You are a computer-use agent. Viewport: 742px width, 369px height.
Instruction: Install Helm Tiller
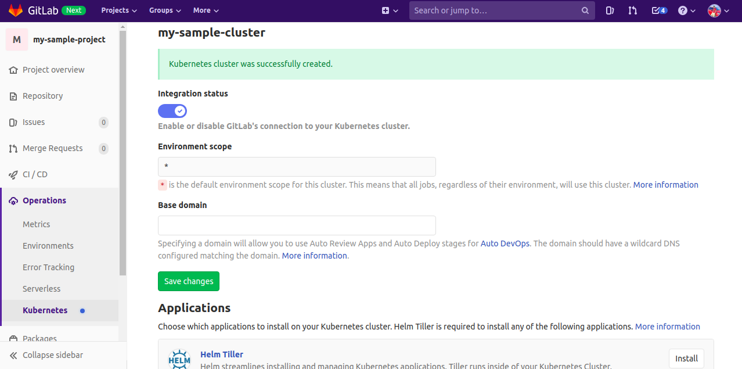click(687, 359)
